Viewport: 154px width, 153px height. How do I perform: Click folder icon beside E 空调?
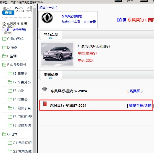(4, 56)
